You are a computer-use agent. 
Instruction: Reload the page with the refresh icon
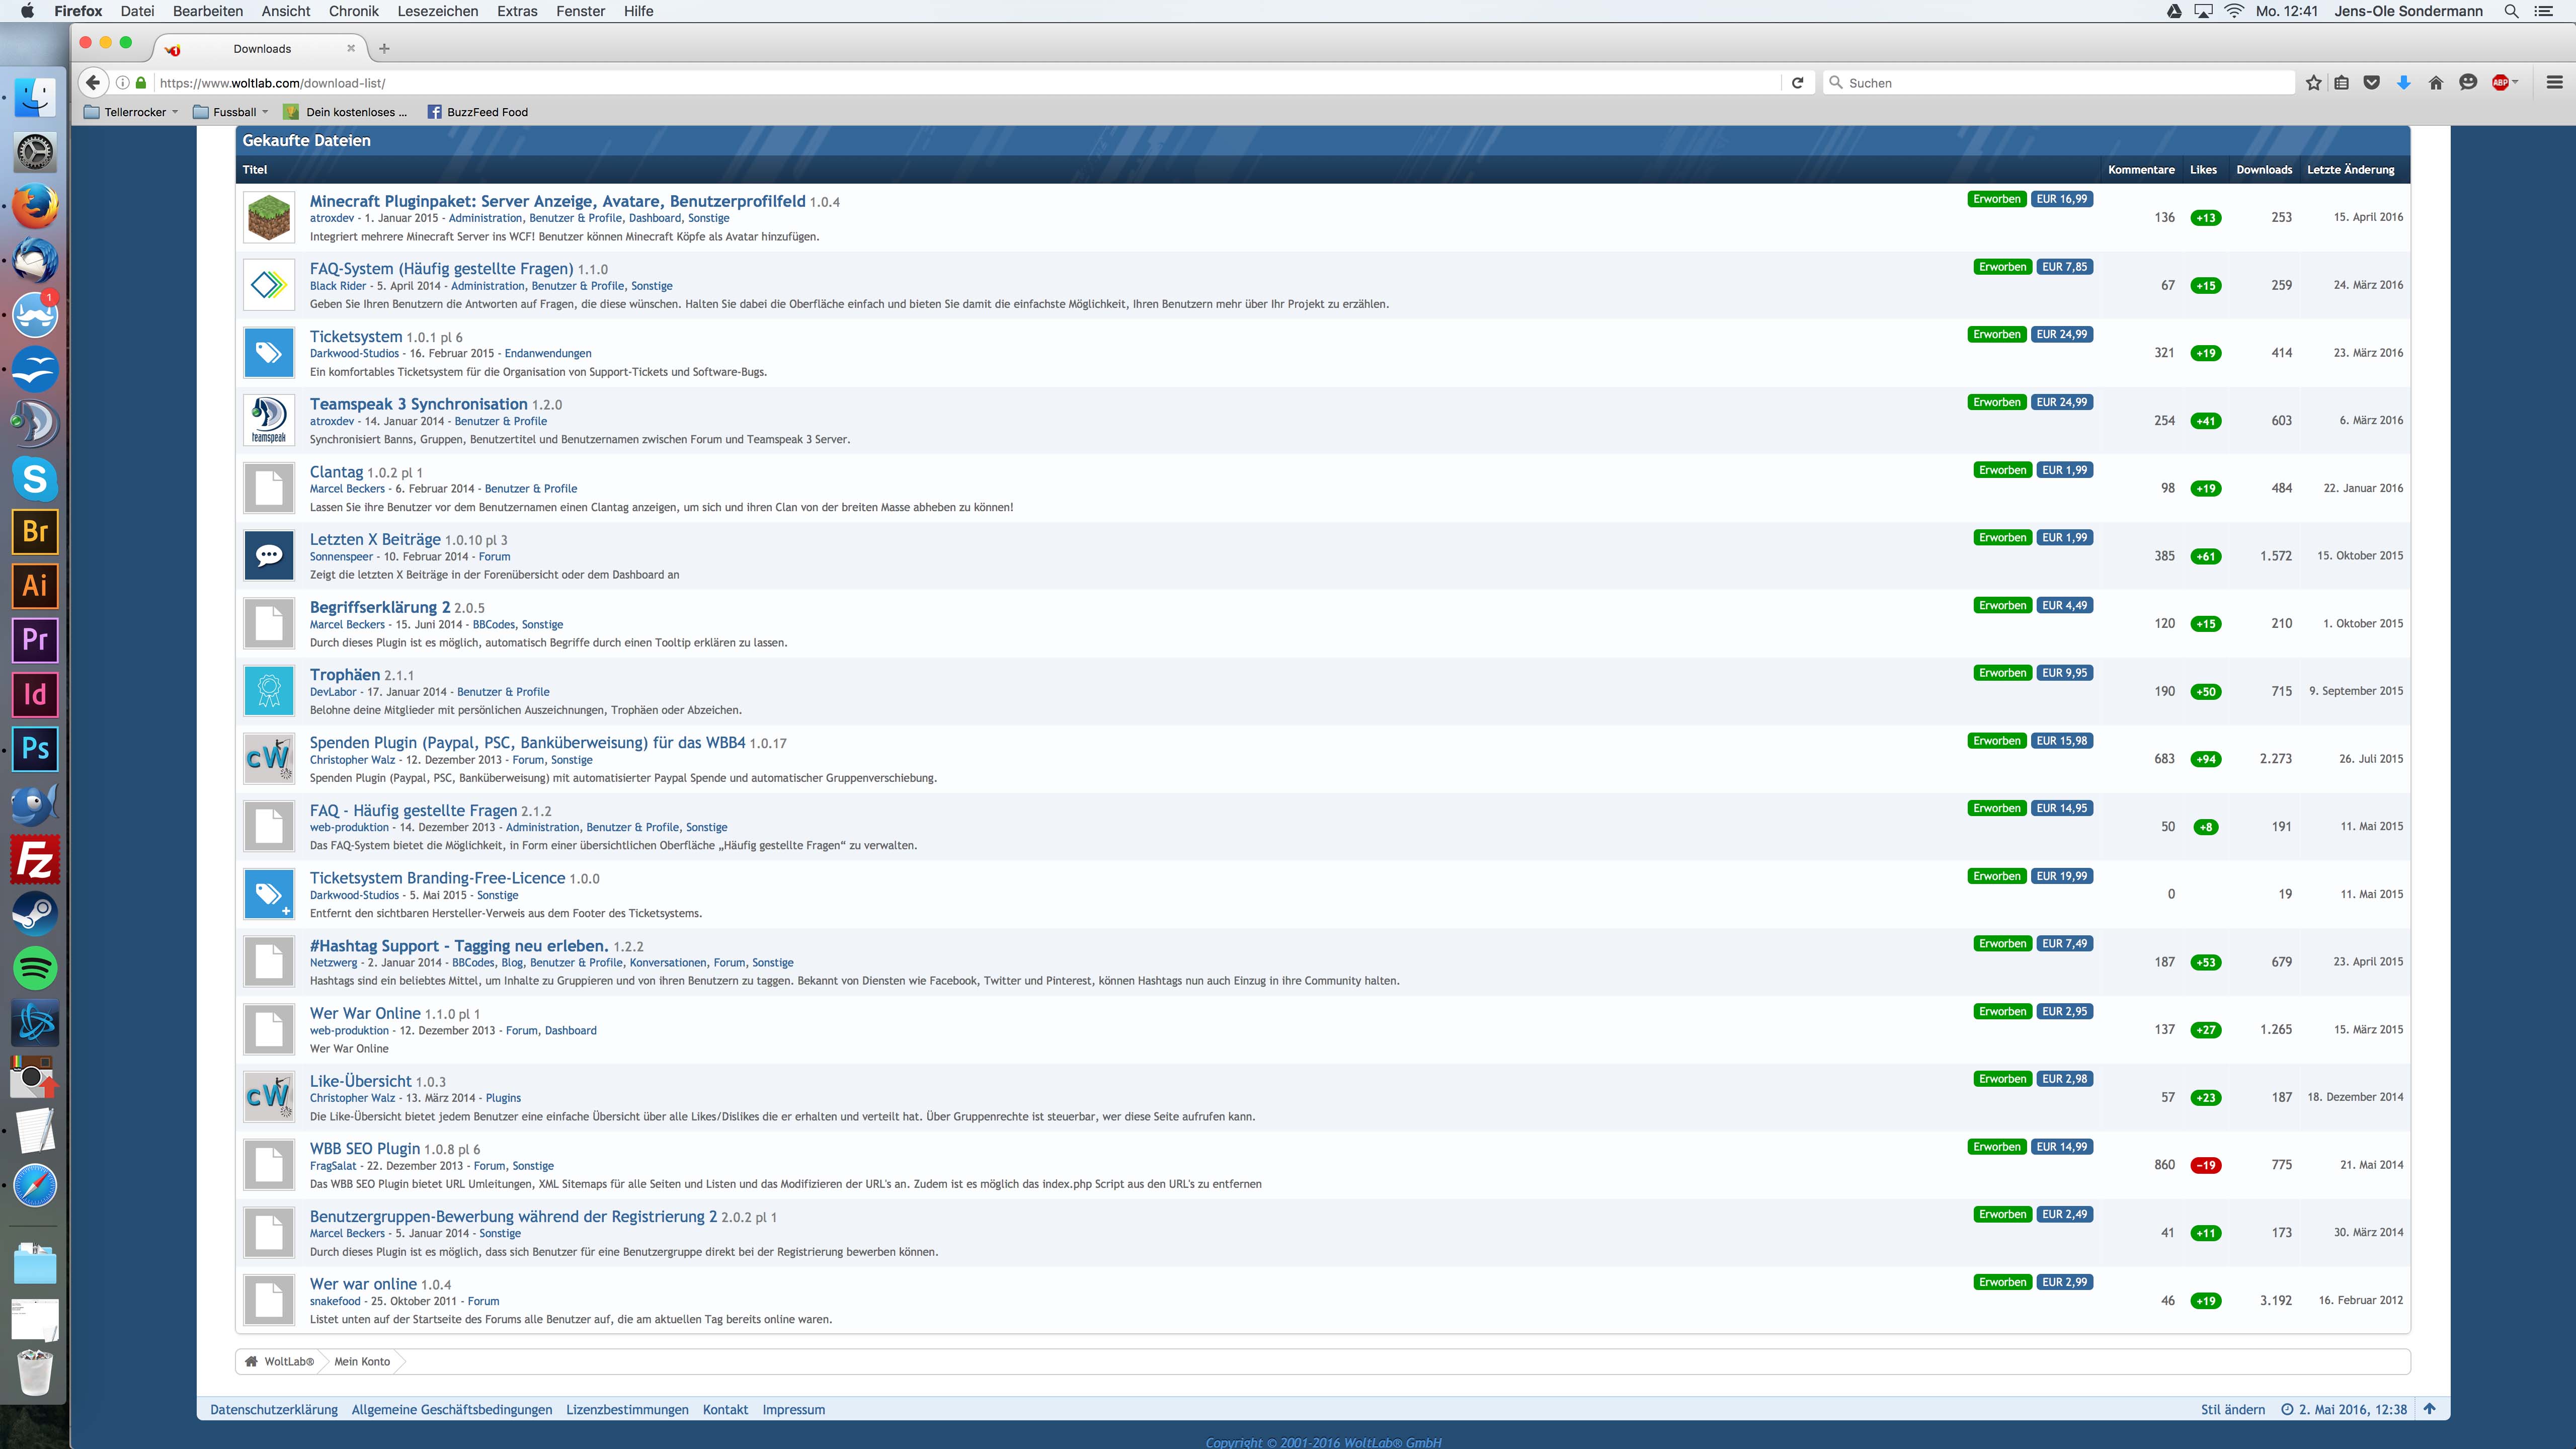pos(1797,83)
